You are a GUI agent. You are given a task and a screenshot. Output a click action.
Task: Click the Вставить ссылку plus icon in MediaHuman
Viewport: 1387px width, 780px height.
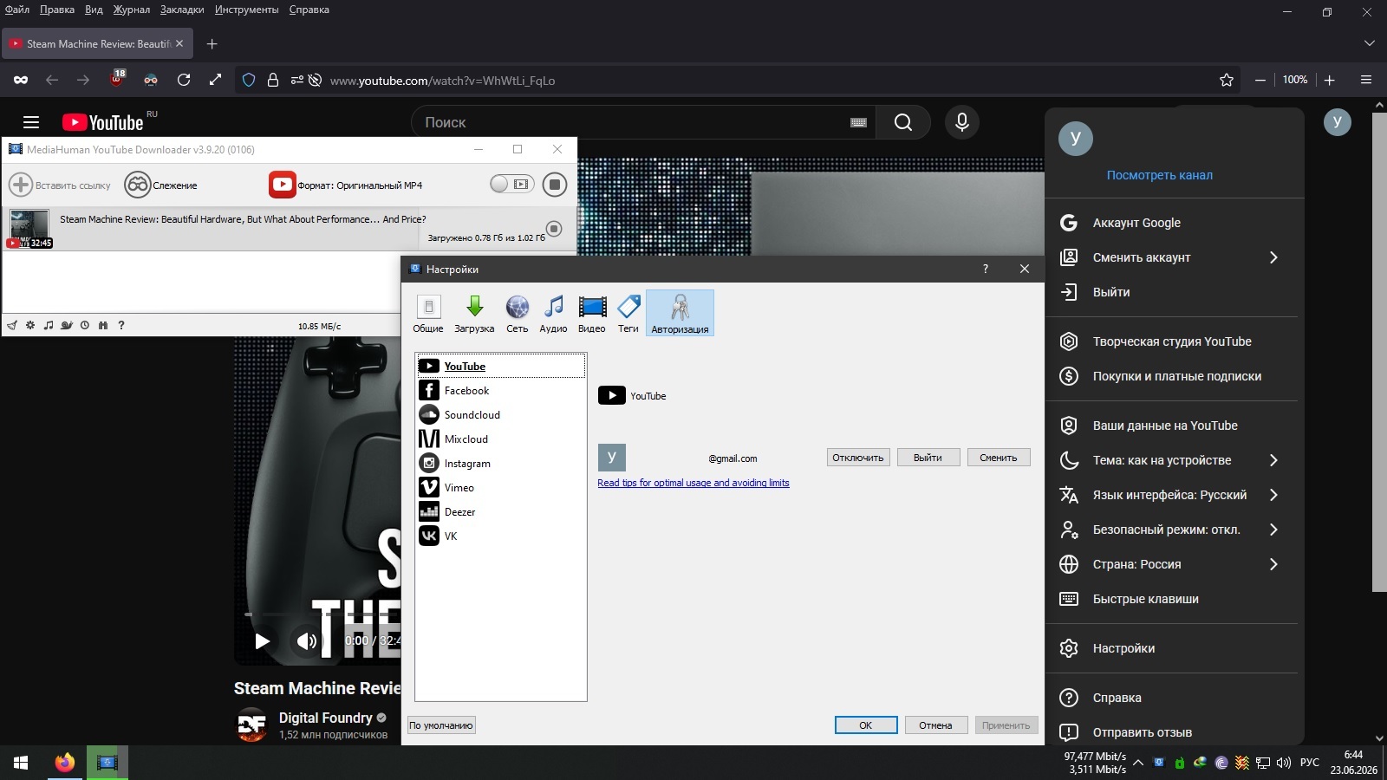(x=21, y=185)
